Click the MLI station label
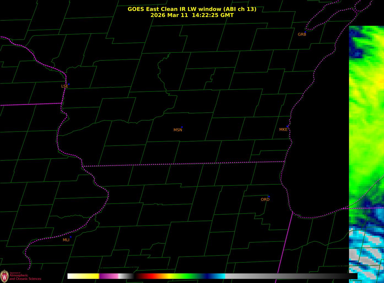The width and height of the screenshot is (384, 283). (66, 240)
